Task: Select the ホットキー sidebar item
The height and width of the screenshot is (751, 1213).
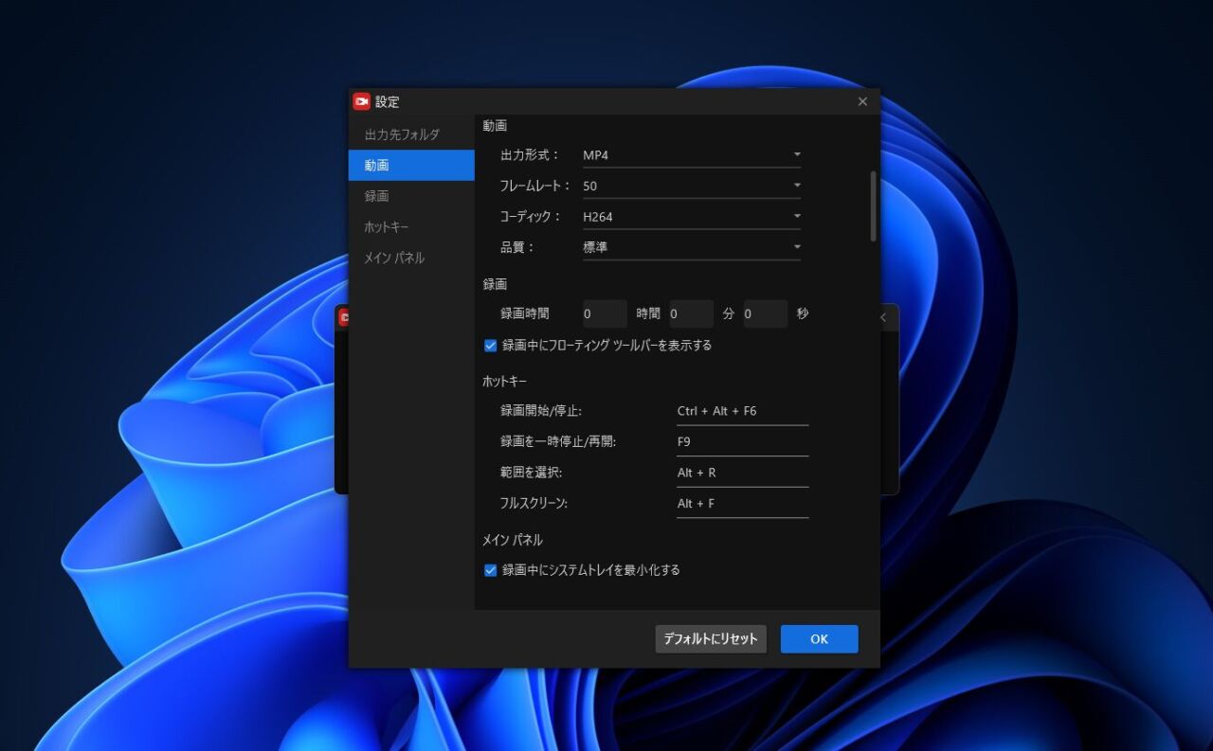Action: (x=411, y=227)
